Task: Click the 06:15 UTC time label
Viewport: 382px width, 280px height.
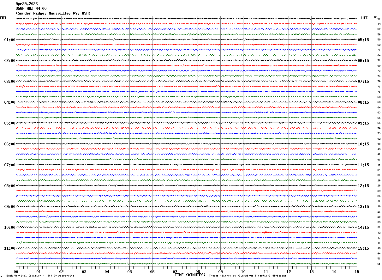Action: tap(363, 61)
